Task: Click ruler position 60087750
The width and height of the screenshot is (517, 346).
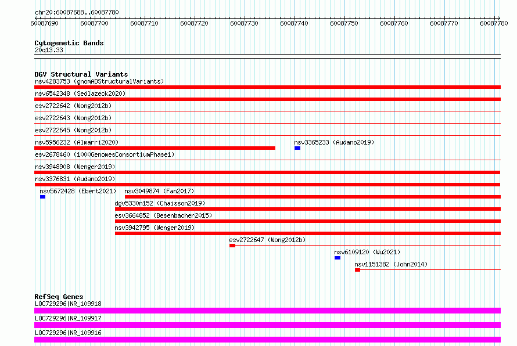Action: 344,23
